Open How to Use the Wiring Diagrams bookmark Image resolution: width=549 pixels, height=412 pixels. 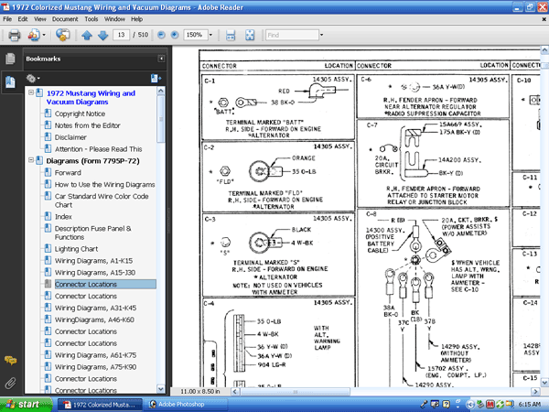coord(104,185)
